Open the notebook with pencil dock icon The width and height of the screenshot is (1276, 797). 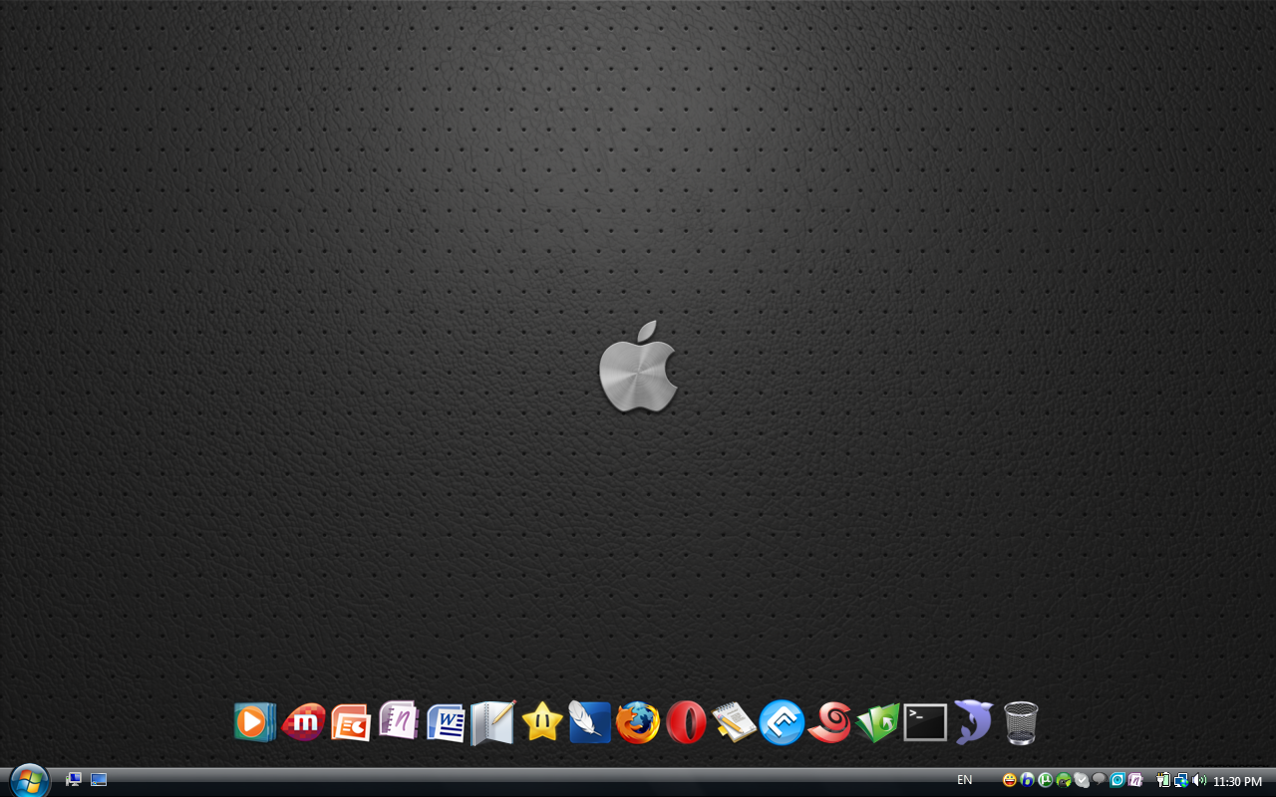point(493,722)
